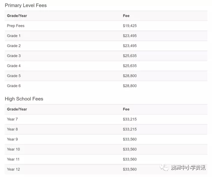Click the primary table Fee header
This screenshot has width=212, height=177.
click(126, 16)
